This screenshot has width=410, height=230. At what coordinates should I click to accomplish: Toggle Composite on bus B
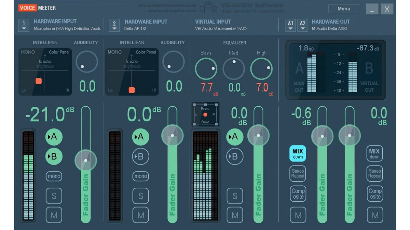[x=375, y=194]
